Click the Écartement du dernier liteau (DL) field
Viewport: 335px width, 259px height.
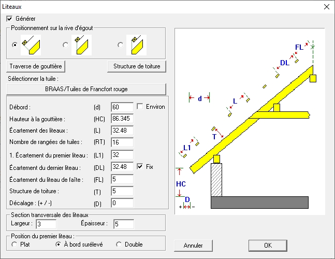[122, 167]
